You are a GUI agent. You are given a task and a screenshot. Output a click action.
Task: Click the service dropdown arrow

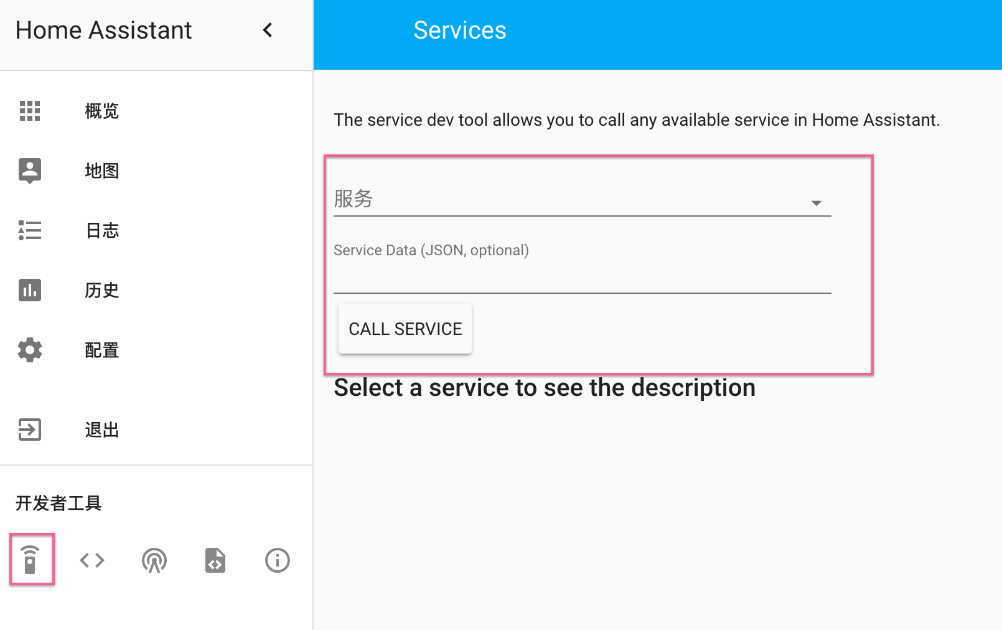point(817,203)
